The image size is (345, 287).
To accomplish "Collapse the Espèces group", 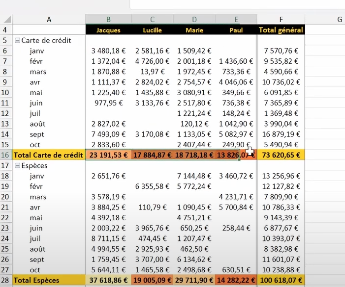I will click(x=17, y=165).
